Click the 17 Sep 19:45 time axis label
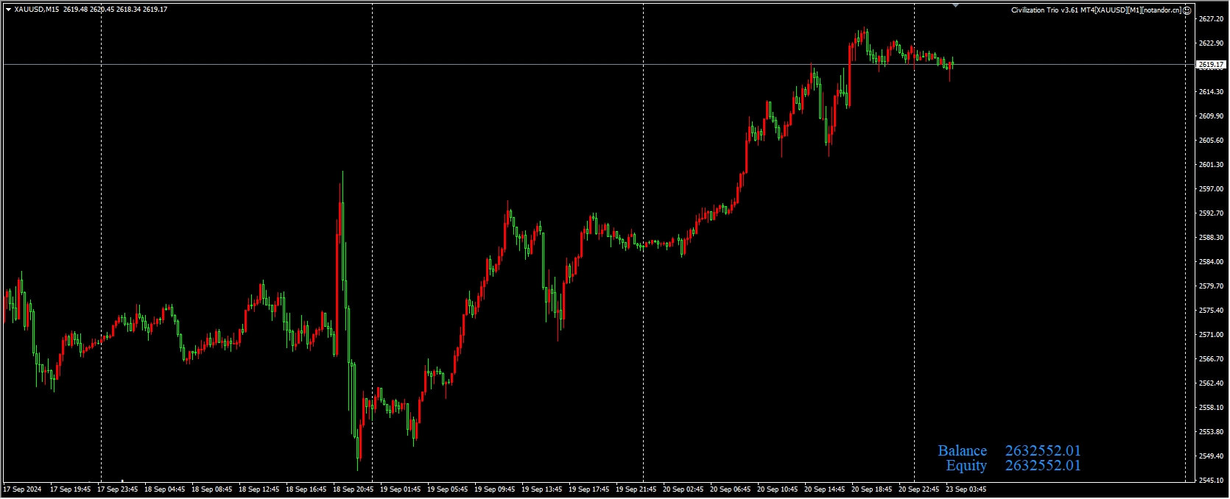1230x499 pixels. (70, 489)
